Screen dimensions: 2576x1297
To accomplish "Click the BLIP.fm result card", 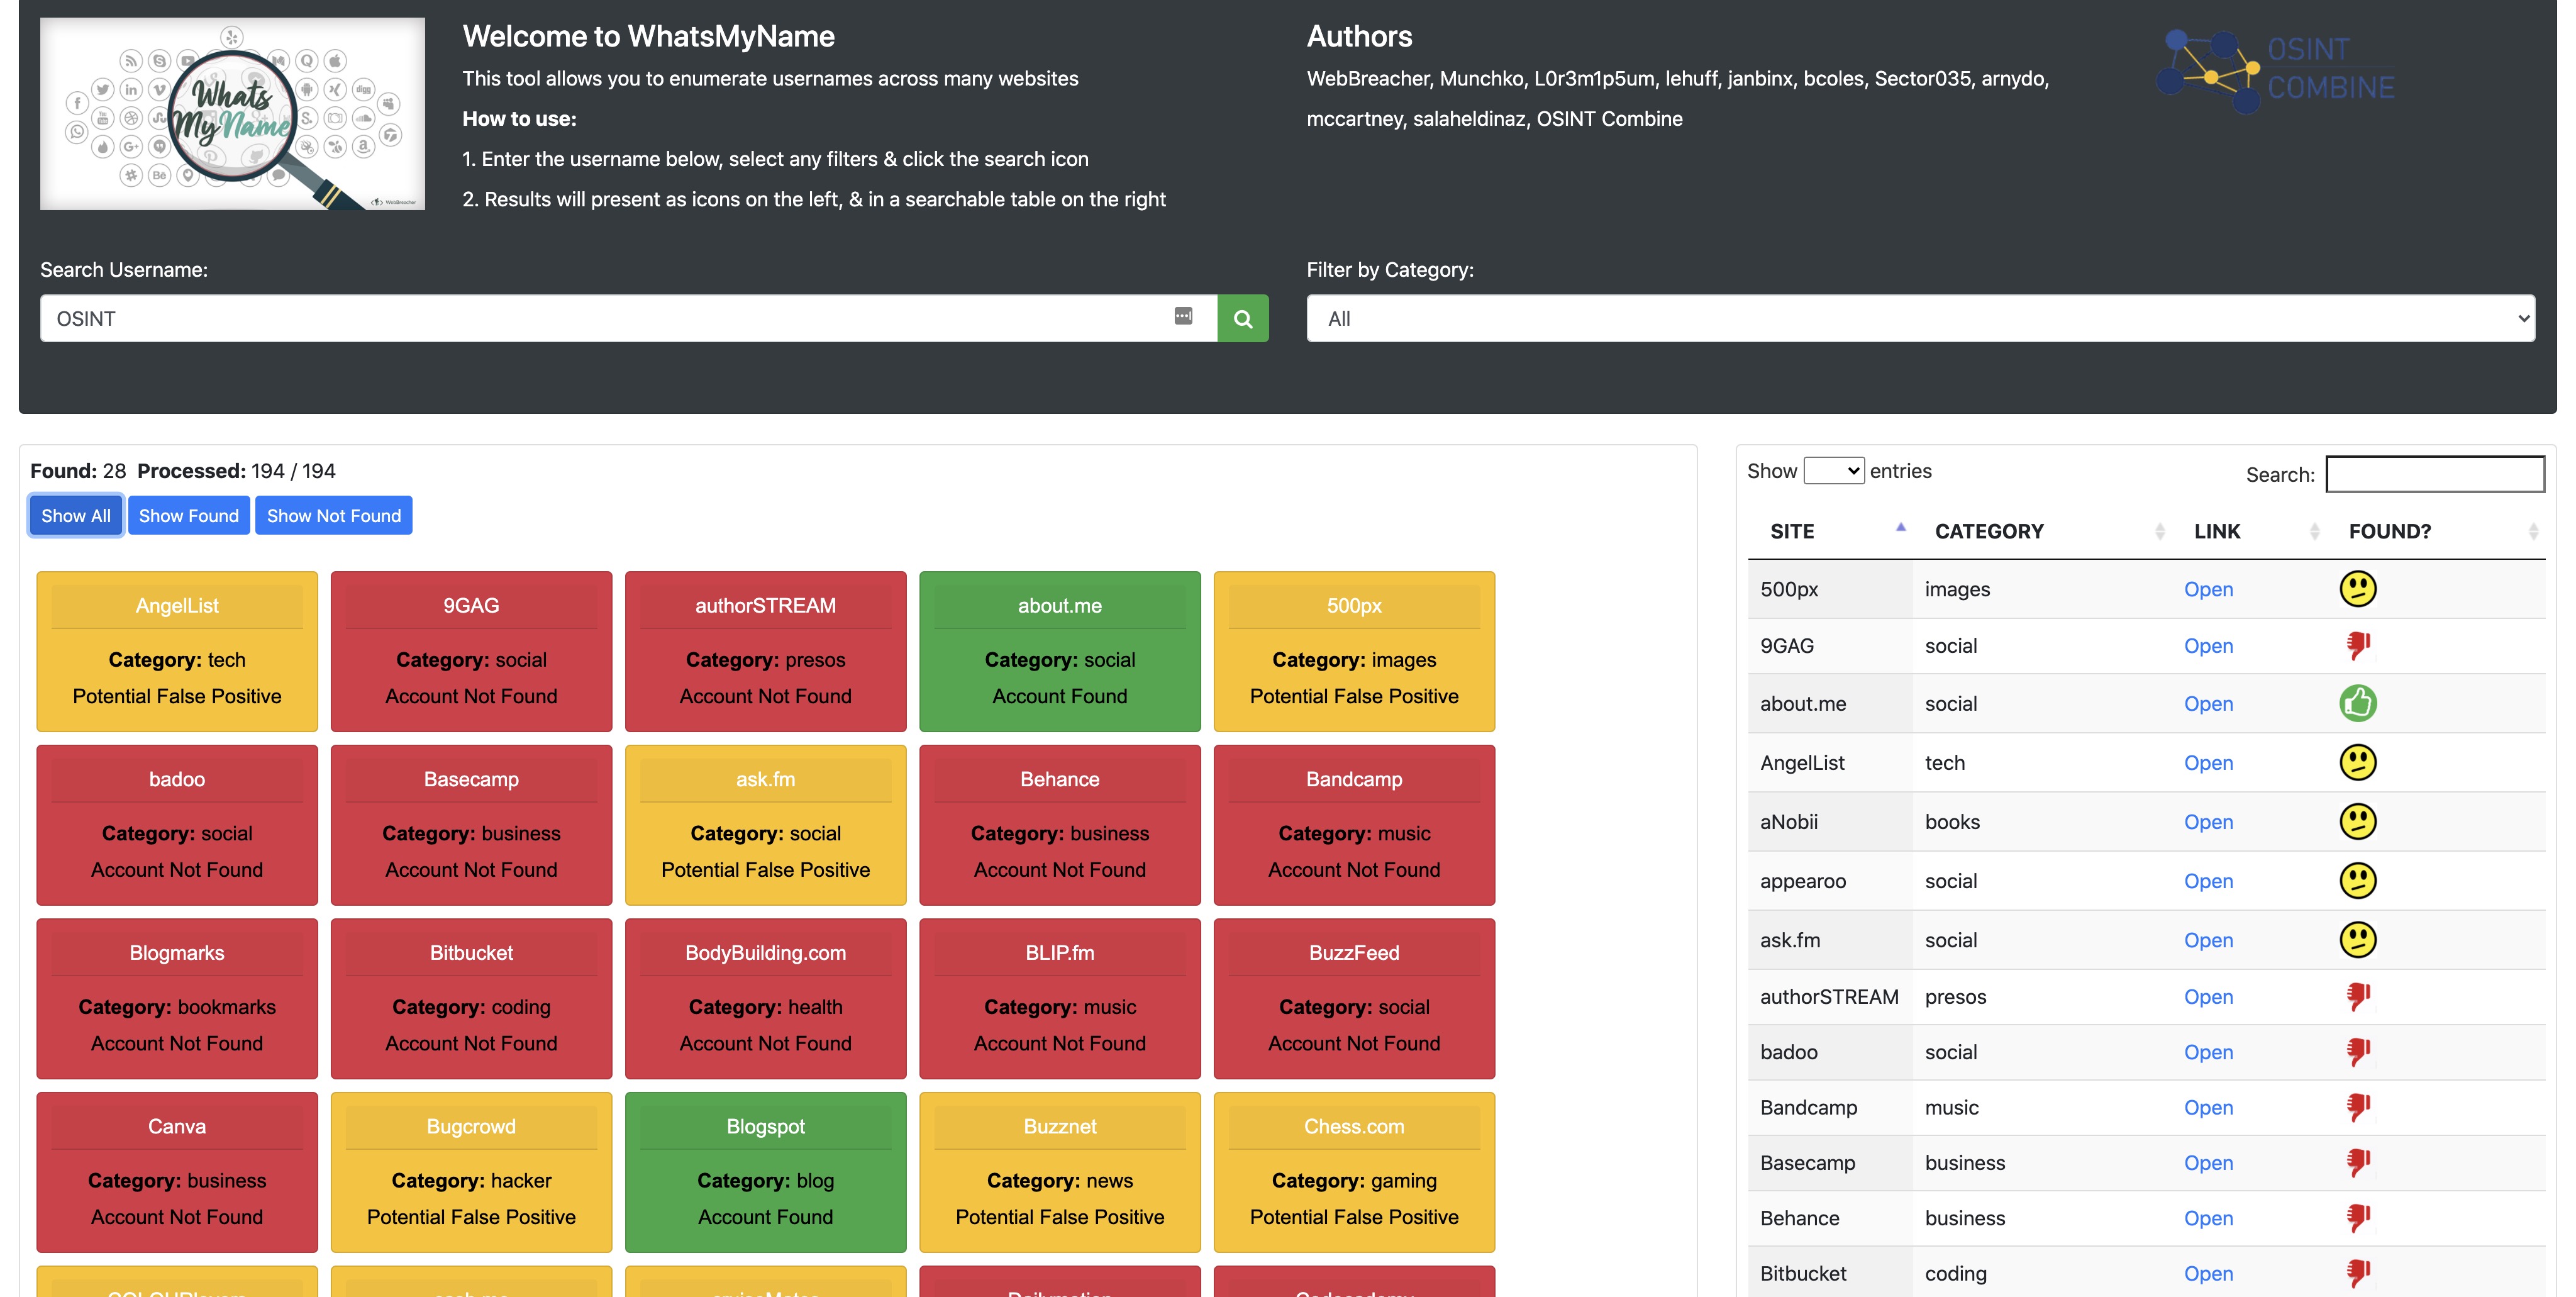I will [x=1060, y=998].
